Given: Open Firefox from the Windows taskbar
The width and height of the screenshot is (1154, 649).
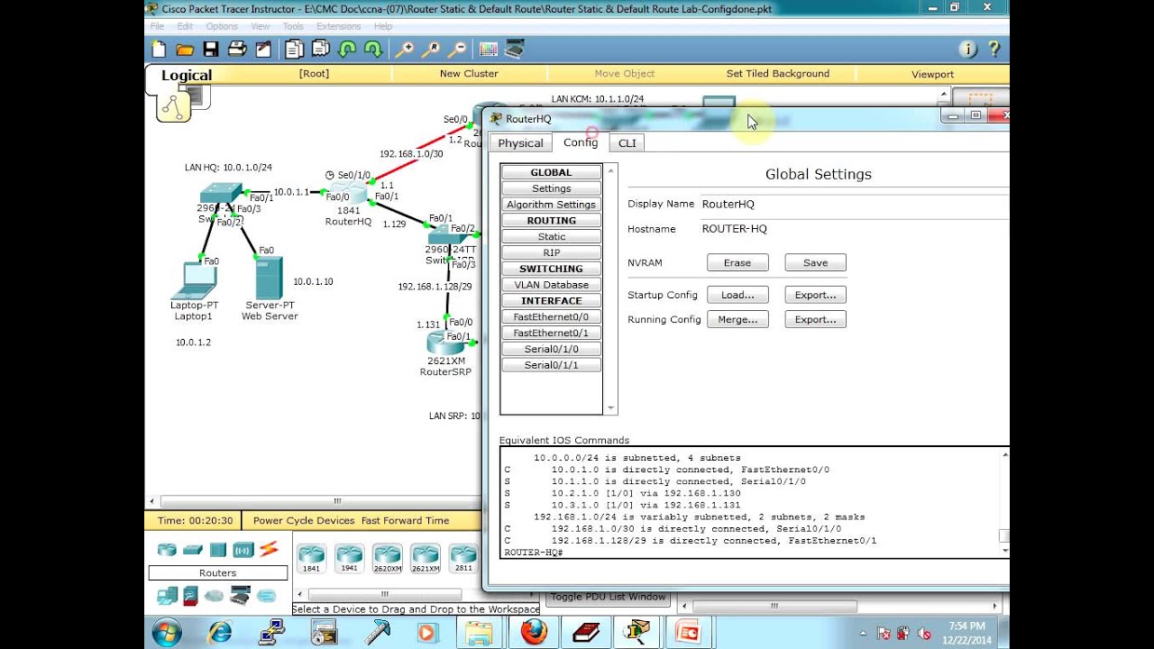Looking at the screenshot, I should click(x=534, y=633).
